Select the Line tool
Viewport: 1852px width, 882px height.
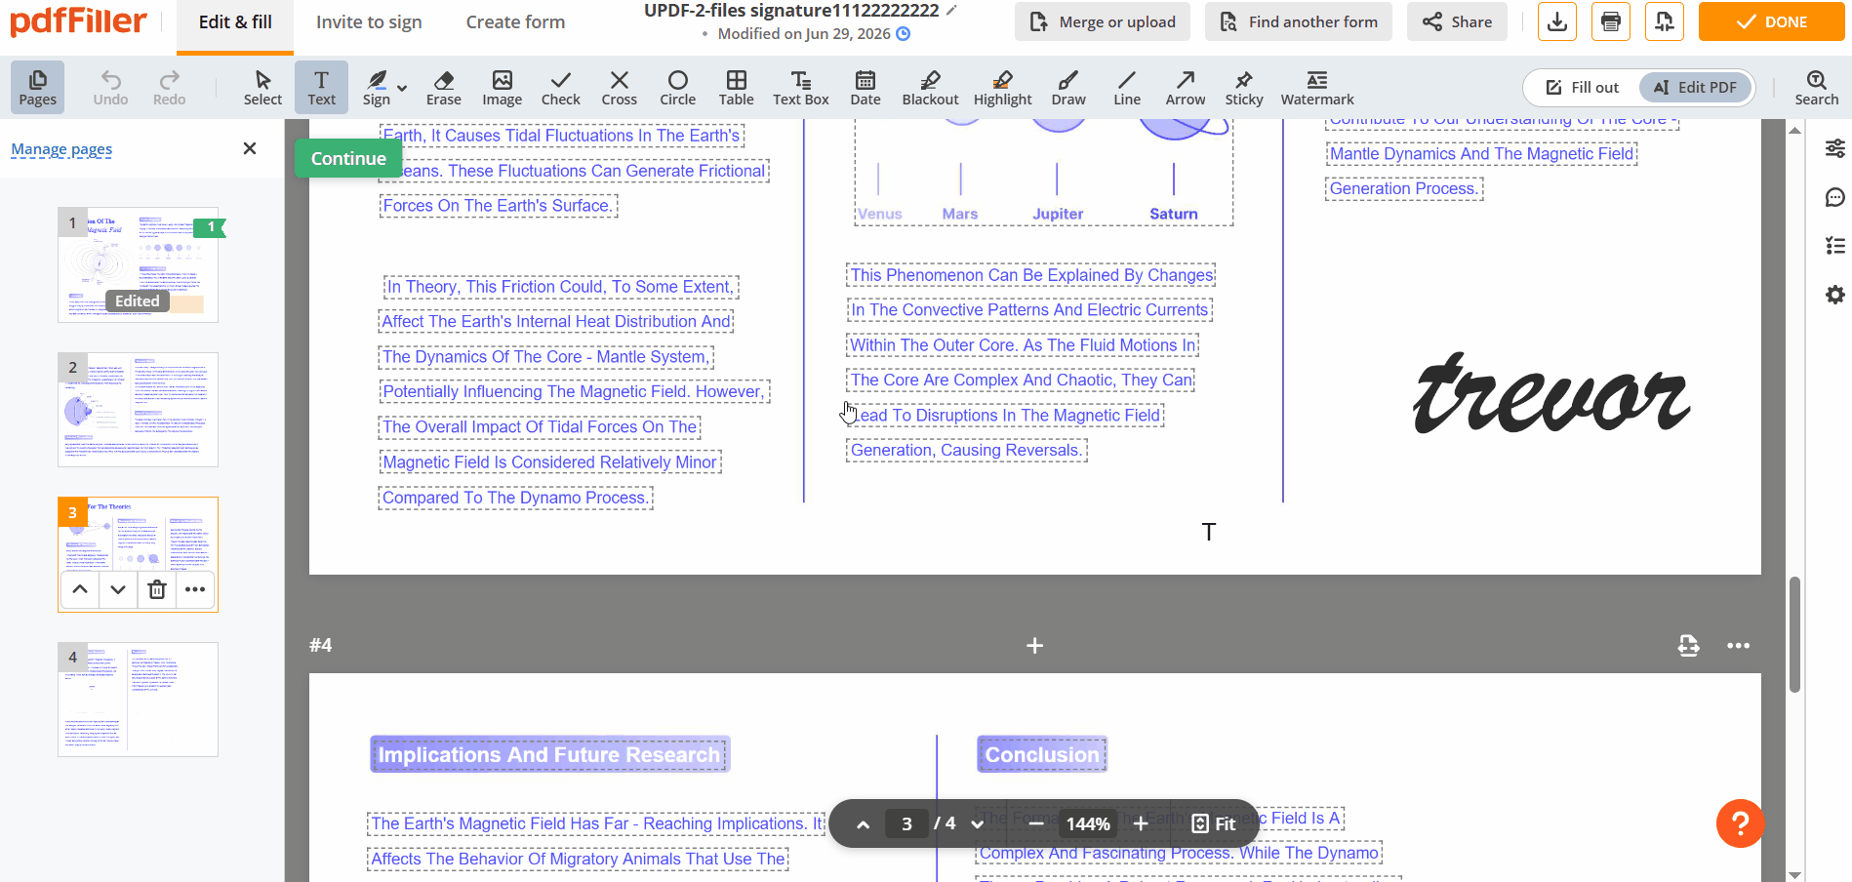[1127, 87]
